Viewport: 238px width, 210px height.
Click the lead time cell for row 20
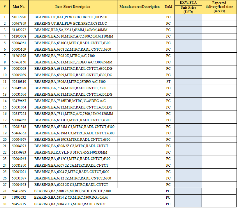(x=219, y=140)
